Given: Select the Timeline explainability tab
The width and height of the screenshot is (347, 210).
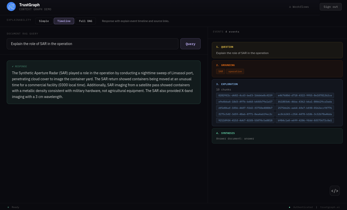Looking at the screenshot, I should pyautogui.click(x=64, y=21).
